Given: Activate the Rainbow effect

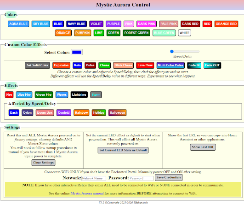Looking at the screenshot, I should click(81, 113).
